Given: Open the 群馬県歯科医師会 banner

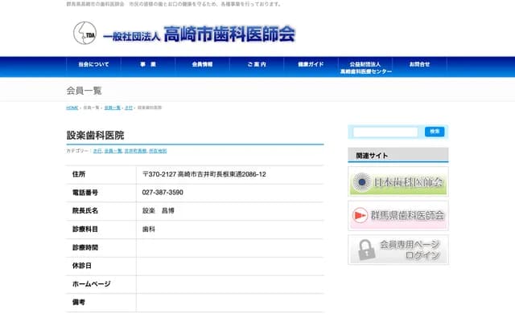Looking at the screenshot, I should pos(398,215).
